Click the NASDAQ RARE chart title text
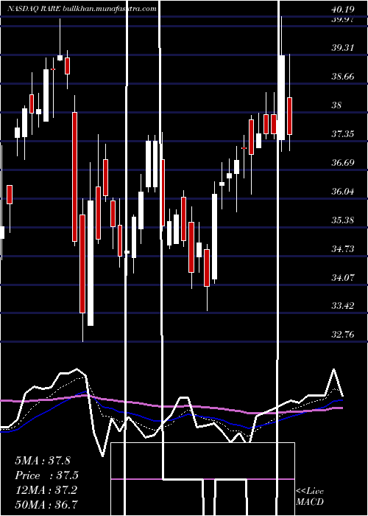The image size is (368, 516). click(82, 9)
